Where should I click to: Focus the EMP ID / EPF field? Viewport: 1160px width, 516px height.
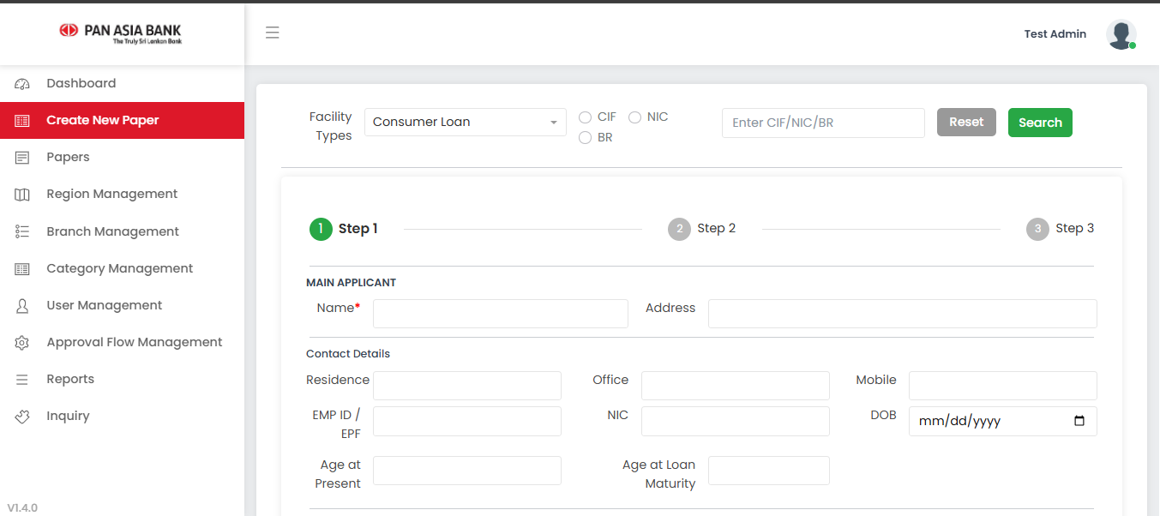[467, 421]
